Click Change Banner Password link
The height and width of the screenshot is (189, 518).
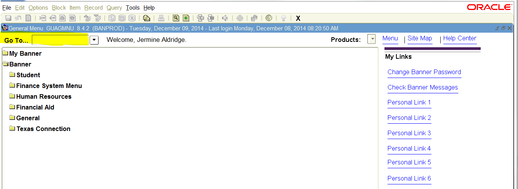tap(424, 72)
